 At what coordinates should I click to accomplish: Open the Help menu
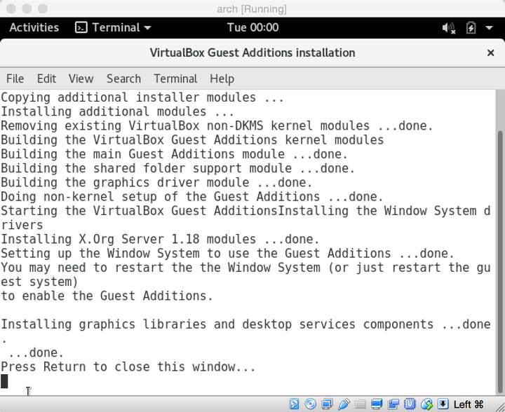(x=222, y=78)
